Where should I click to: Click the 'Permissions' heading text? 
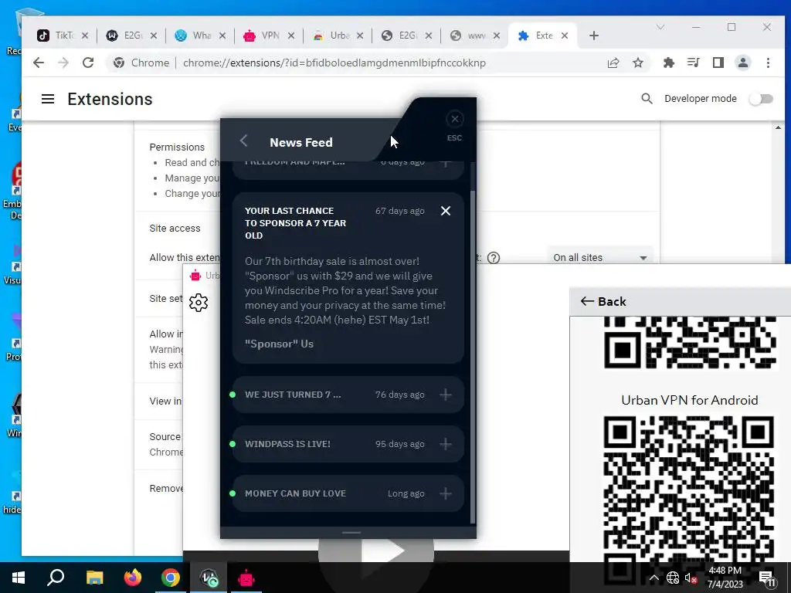click(x=177, y=147)
